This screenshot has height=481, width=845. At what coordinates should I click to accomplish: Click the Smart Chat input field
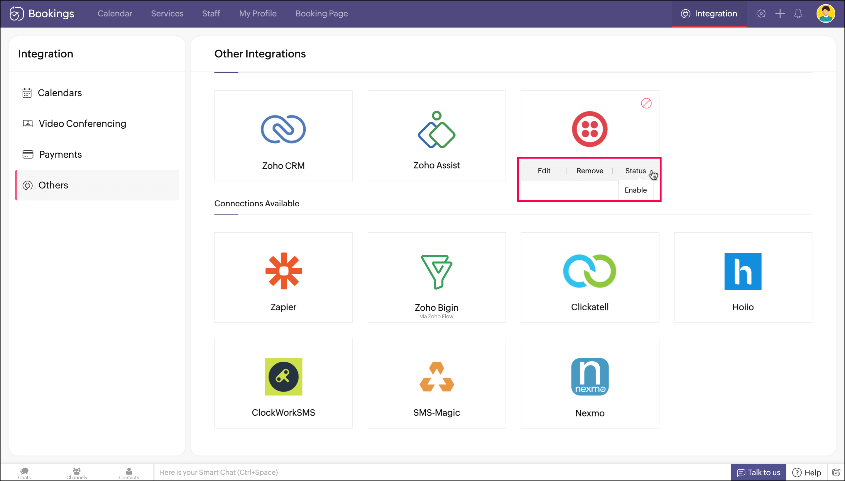[x=442, y=472]
